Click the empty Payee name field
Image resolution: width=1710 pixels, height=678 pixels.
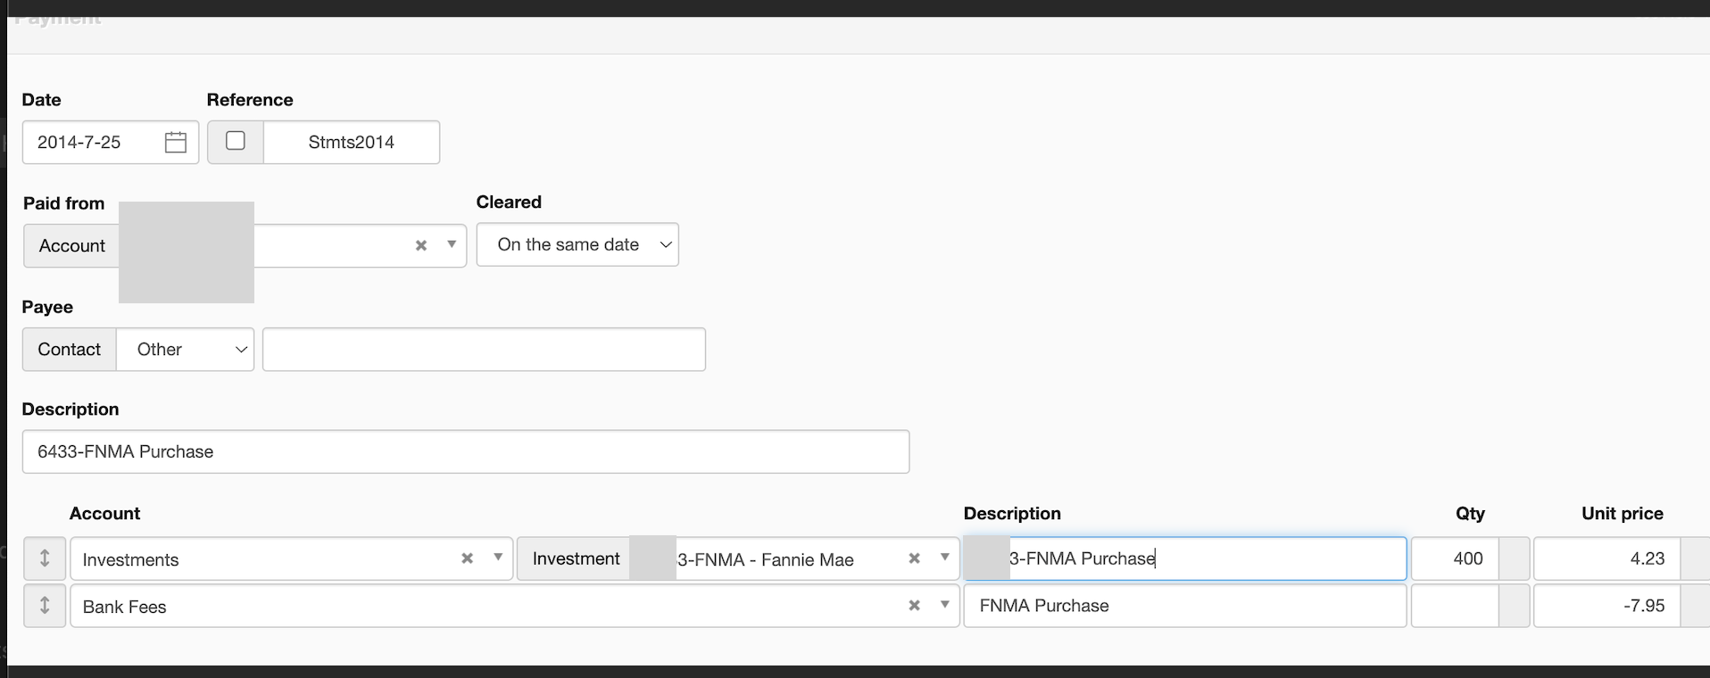pyautogui.click(x=484, y=350)
